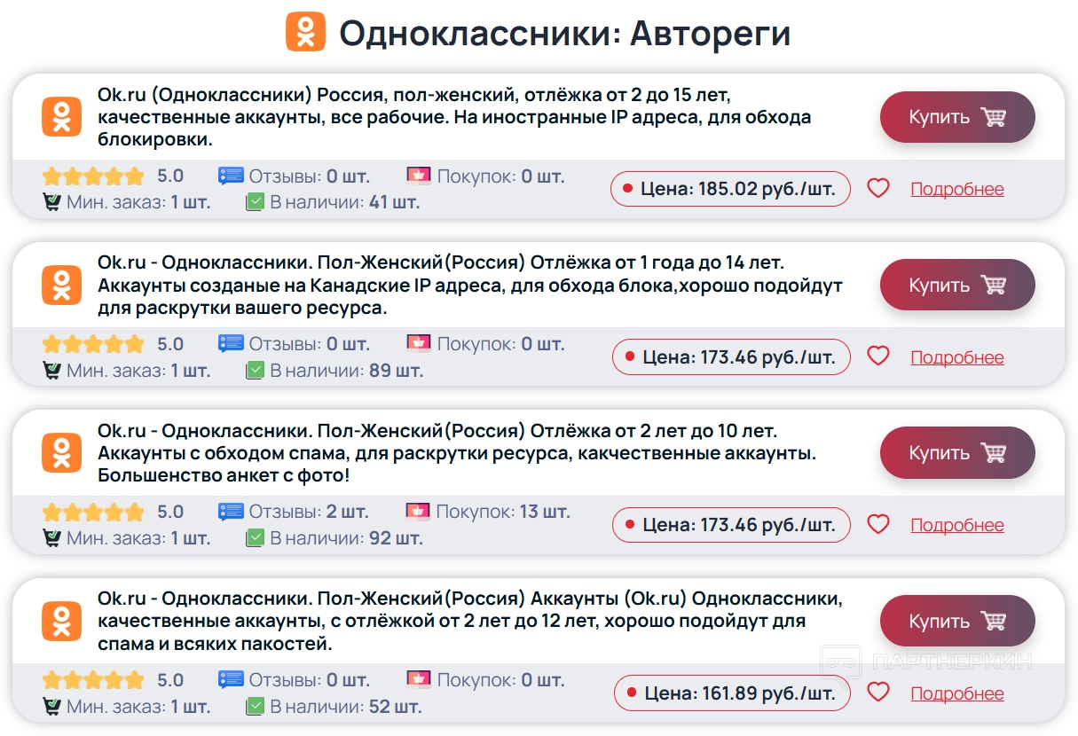This screenshot has height=736, width=1078.
Task: Click the description mentioning 'иностранные IP адреса'
Action: tap(454, 117)
